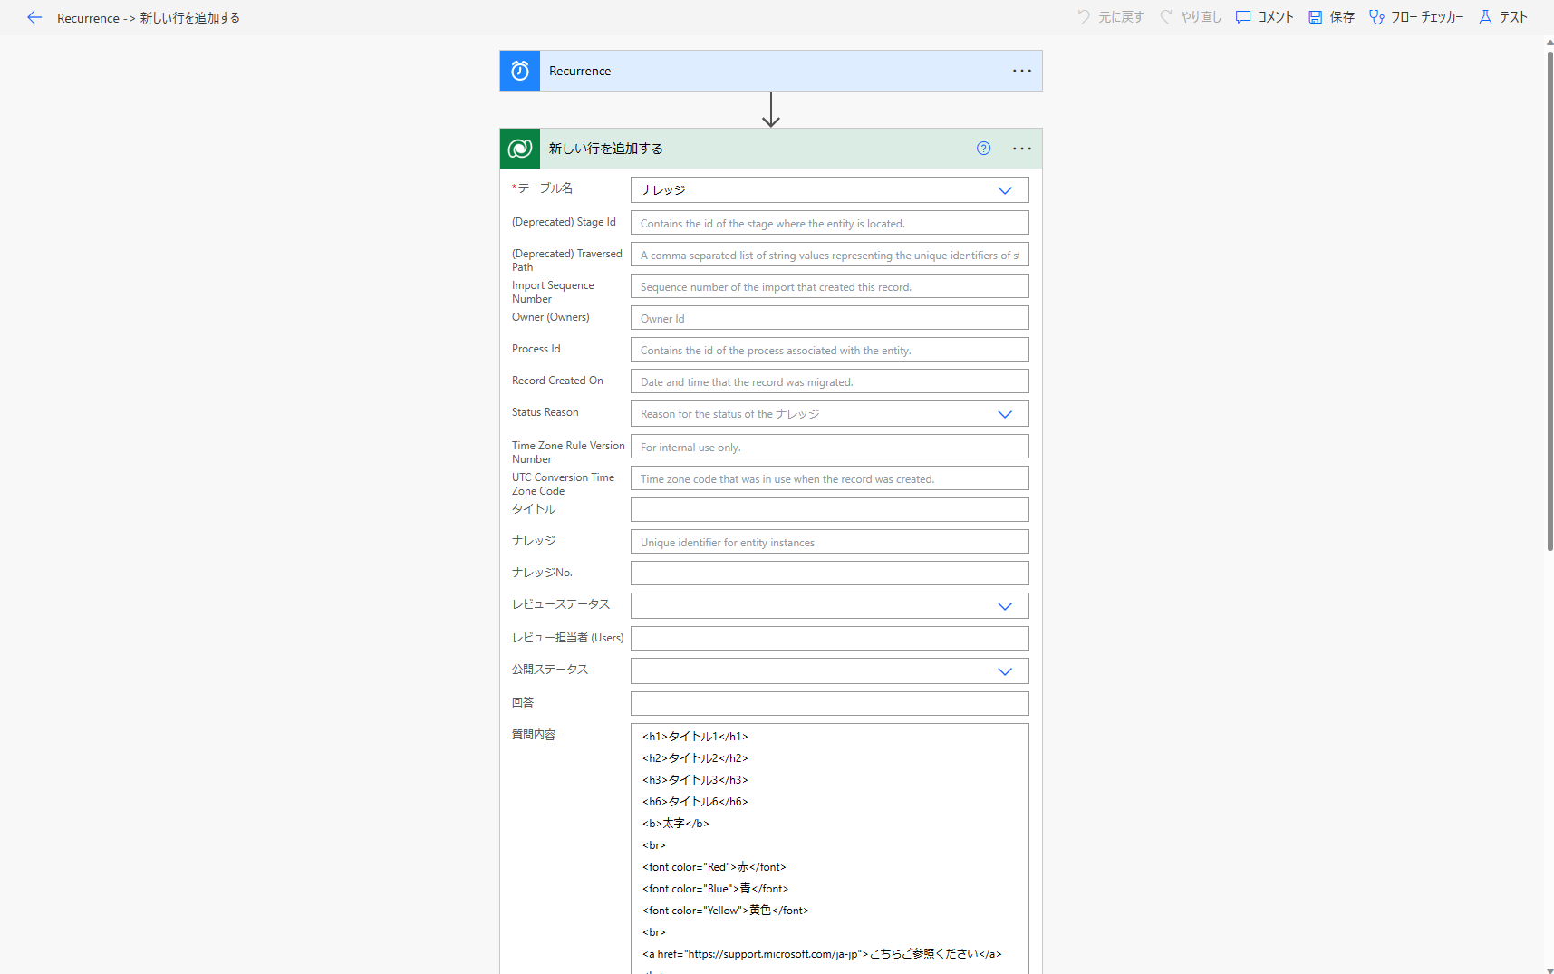1554x974 pixels.
Task: Click the Status Reason field label
Action: [545, 412]
